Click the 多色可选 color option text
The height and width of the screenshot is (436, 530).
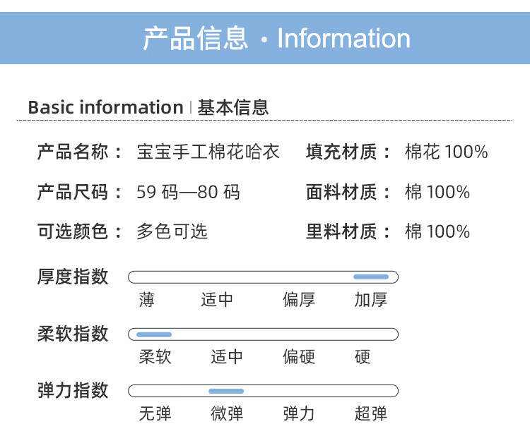172,232
